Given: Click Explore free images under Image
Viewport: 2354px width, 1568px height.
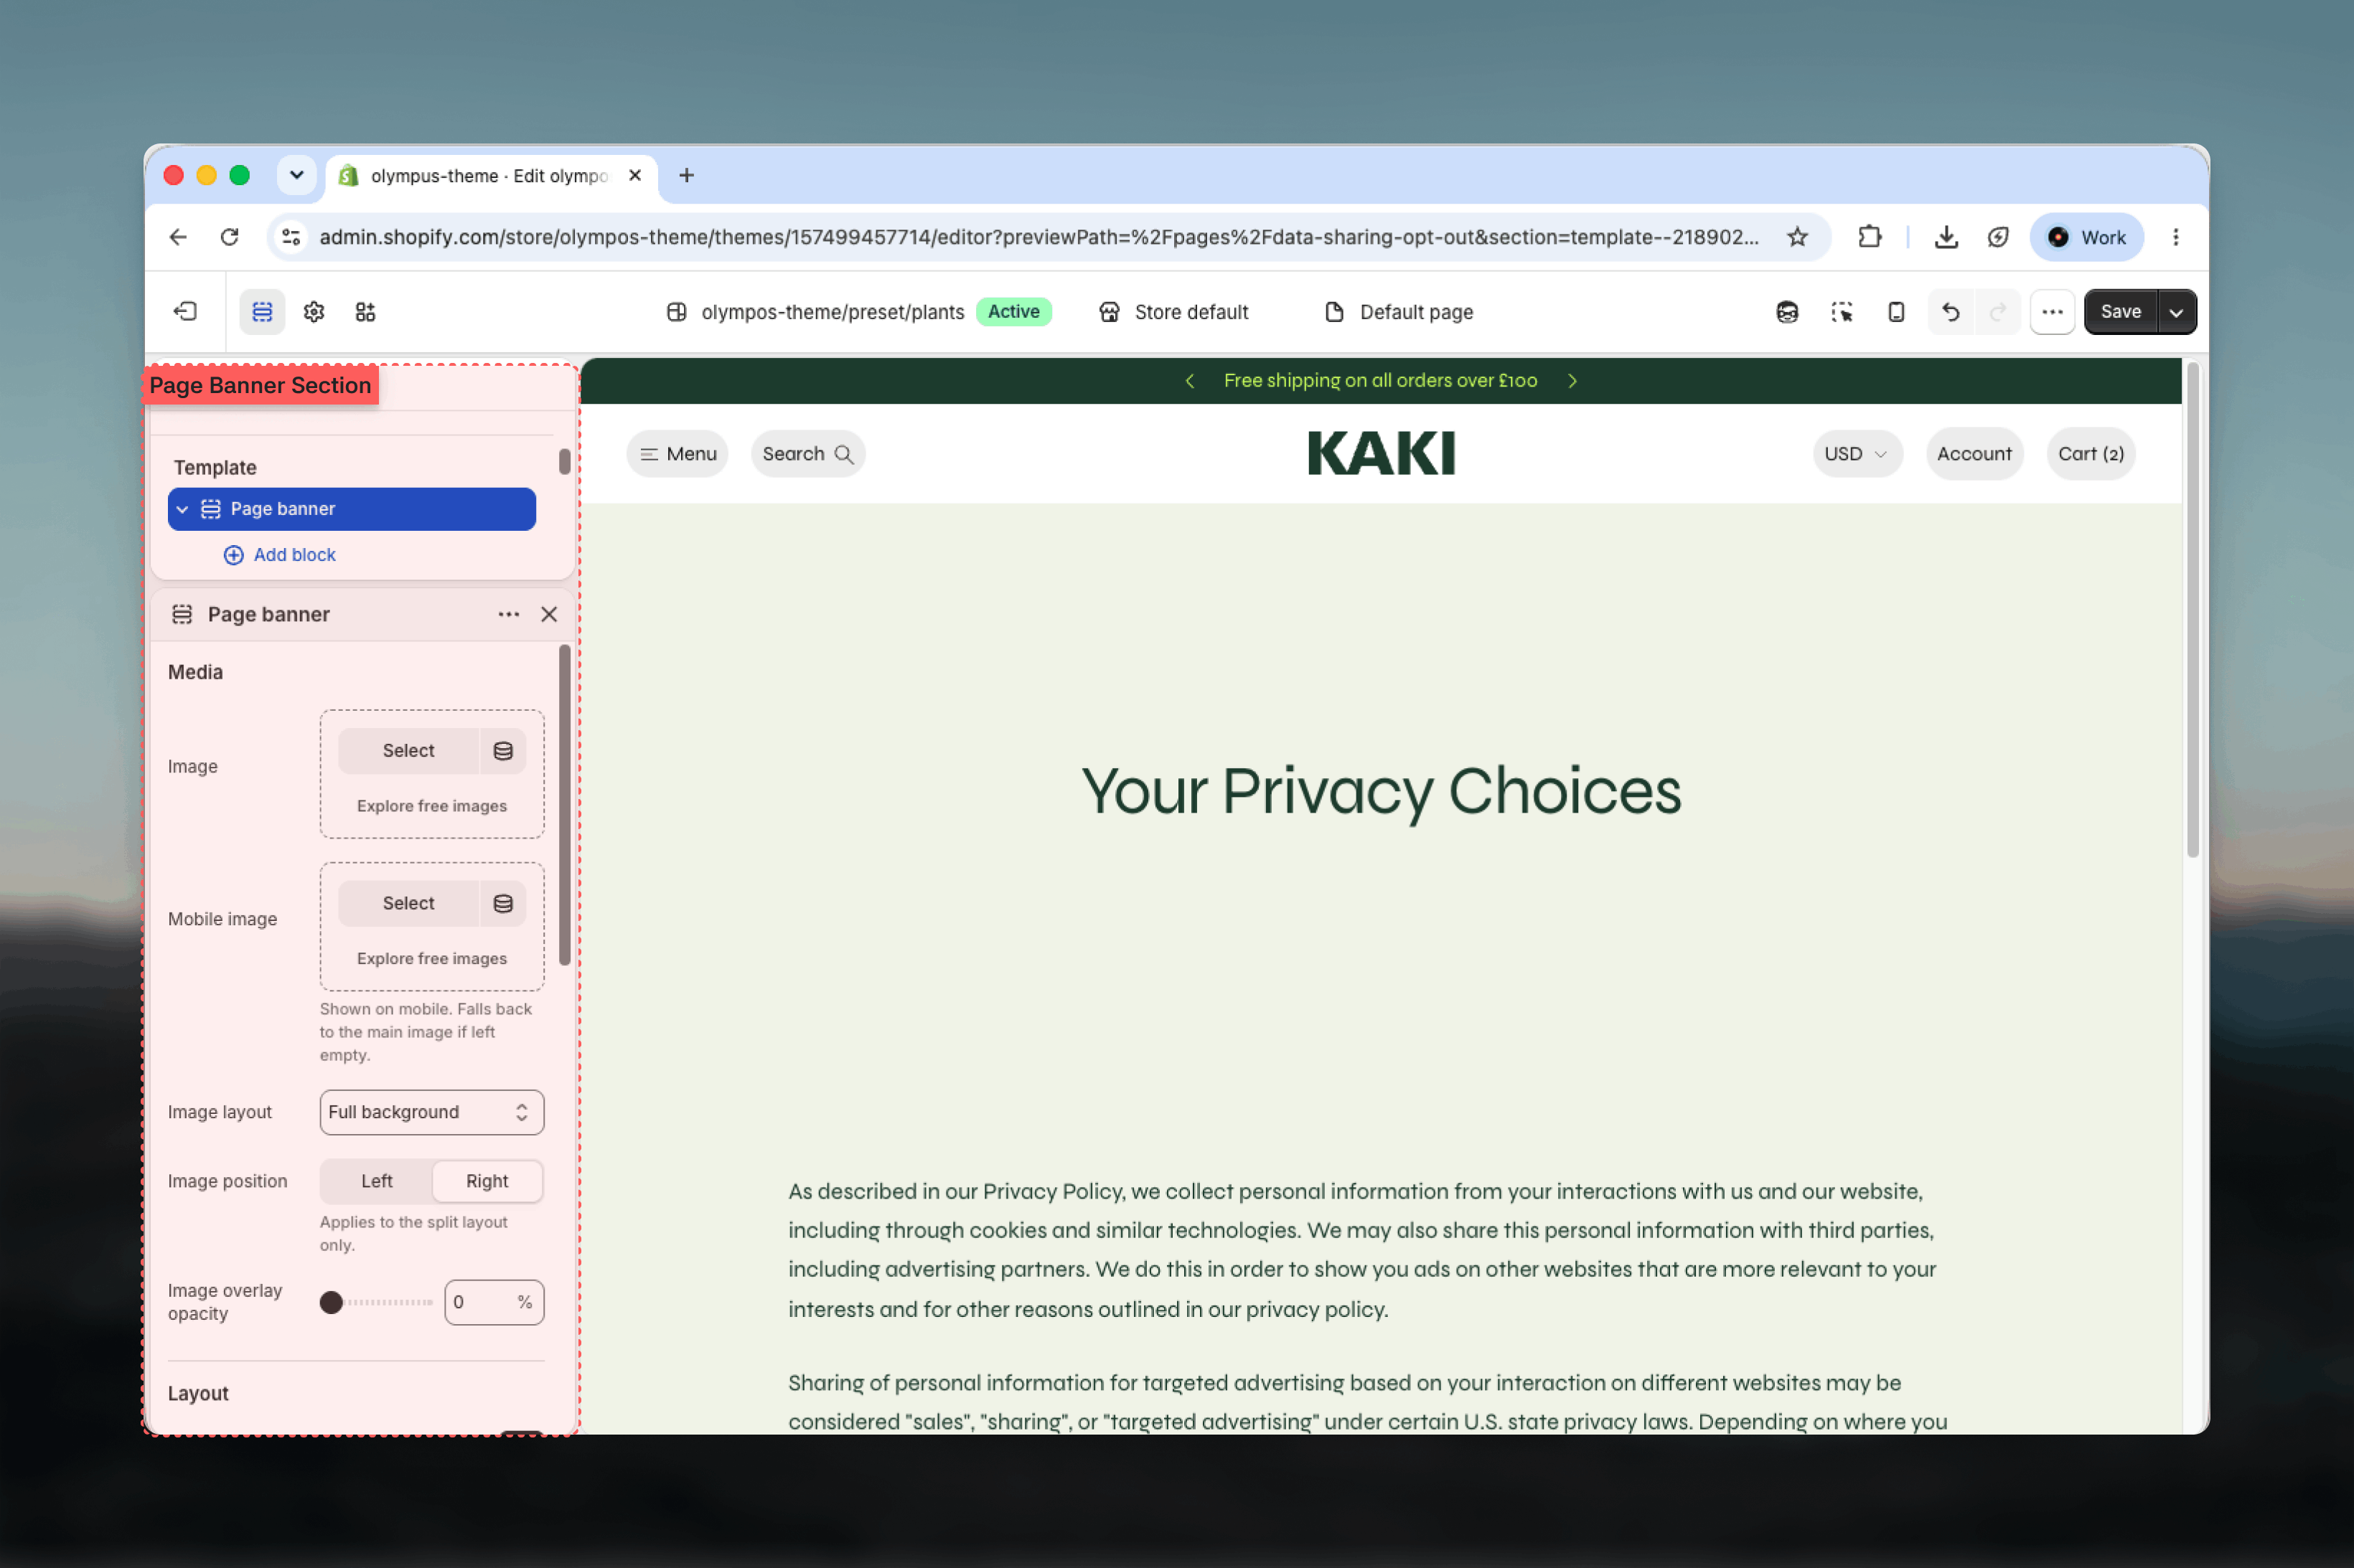Looking at the screenshot, I should click(x=431, y=806).
